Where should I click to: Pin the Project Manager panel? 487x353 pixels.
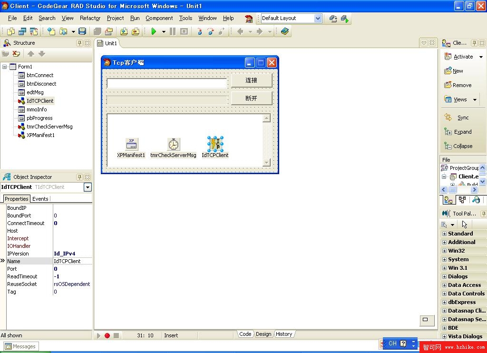474,43
